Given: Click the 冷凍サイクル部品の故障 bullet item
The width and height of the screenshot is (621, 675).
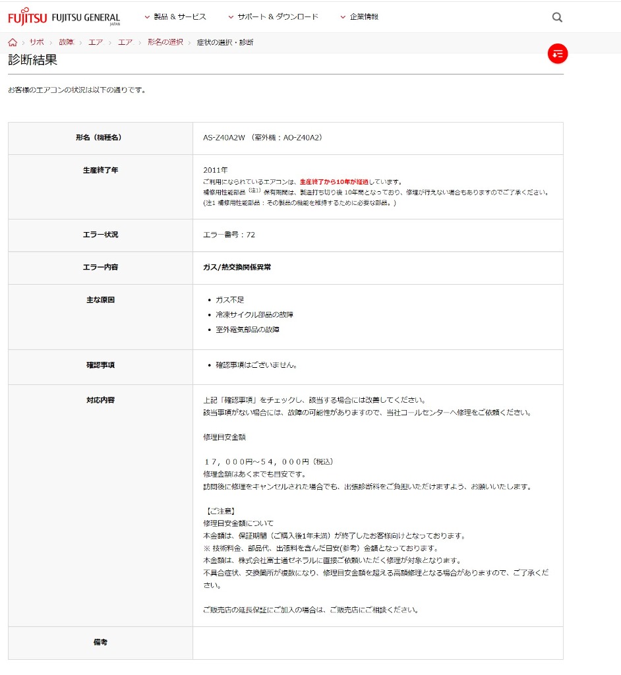Looking at the screenshot, I should coord(254,315).
